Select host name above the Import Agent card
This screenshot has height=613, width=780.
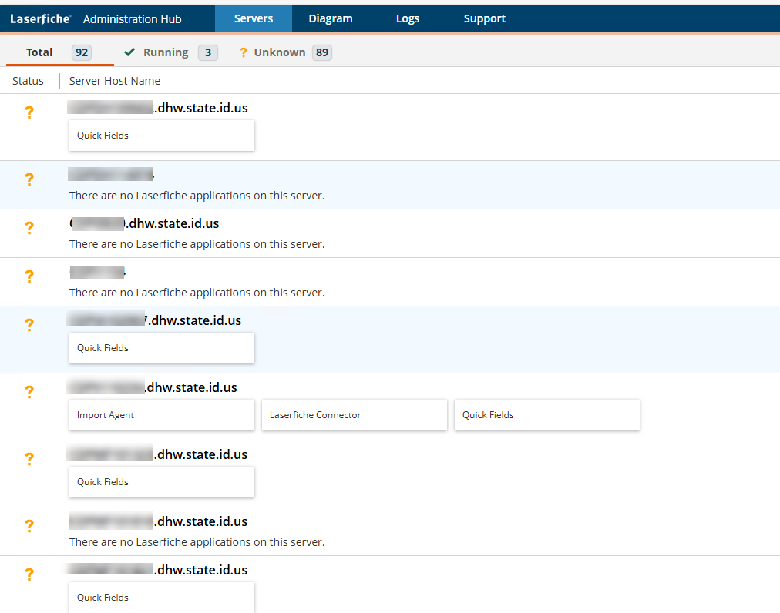coord(152,387)
